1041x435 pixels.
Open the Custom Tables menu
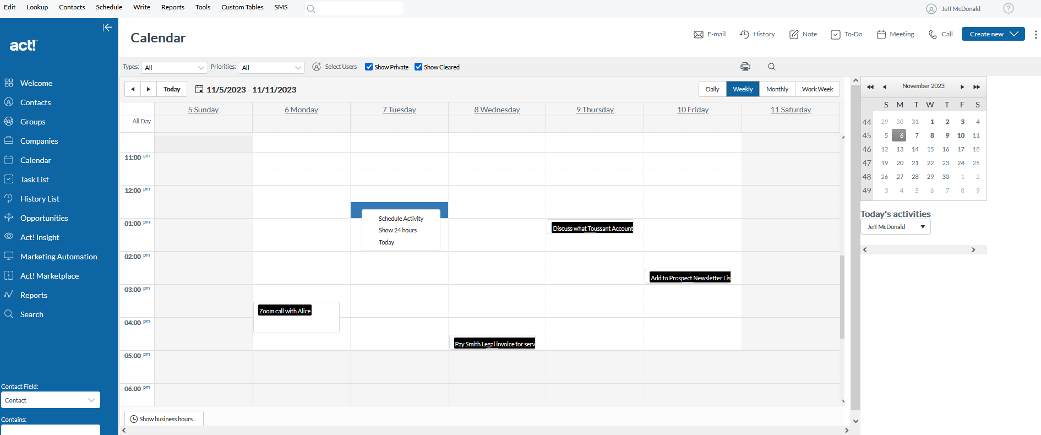[242, 7]
